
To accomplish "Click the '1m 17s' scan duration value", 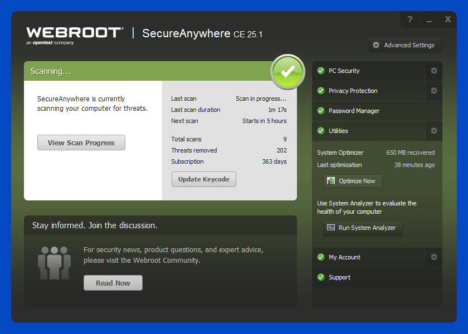I will (277, 110).
